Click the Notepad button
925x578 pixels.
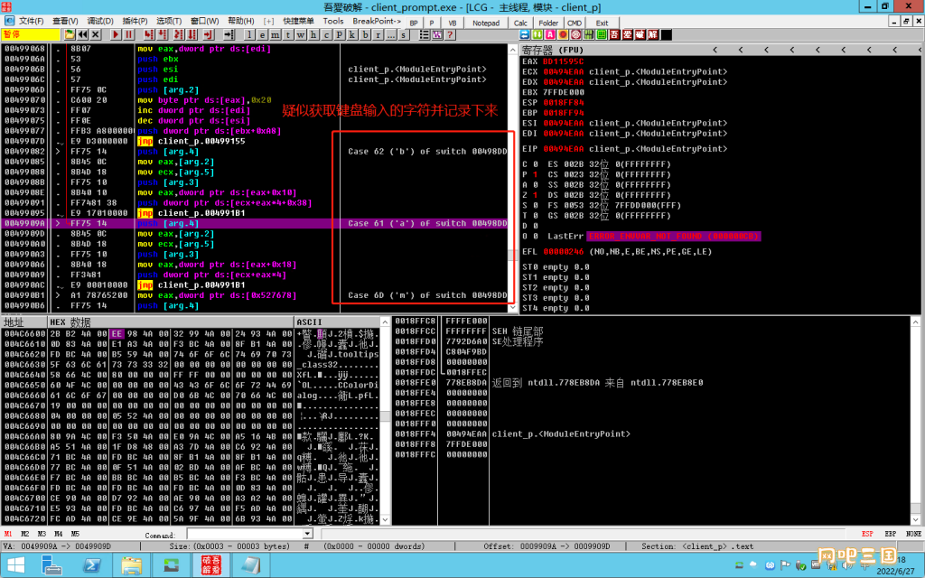(486, 23)
